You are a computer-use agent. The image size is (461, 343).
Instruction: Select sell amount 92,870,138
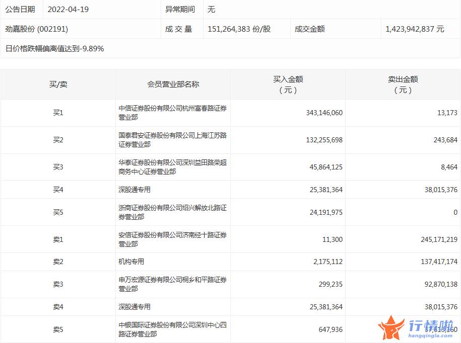(x=441, y=284)
